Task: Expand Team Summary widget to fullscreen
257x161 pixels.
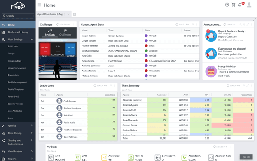Action: click(x=248, y=85)
